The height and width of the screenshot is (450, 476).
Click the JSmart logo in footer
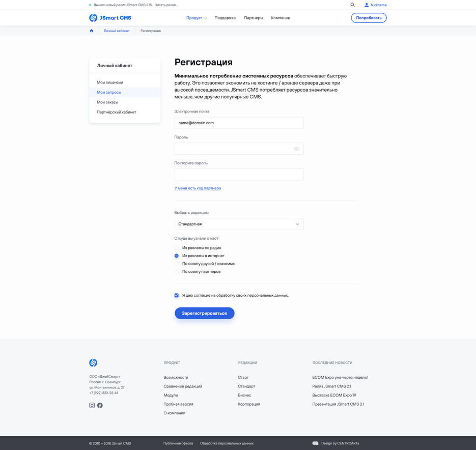point(93,362)
